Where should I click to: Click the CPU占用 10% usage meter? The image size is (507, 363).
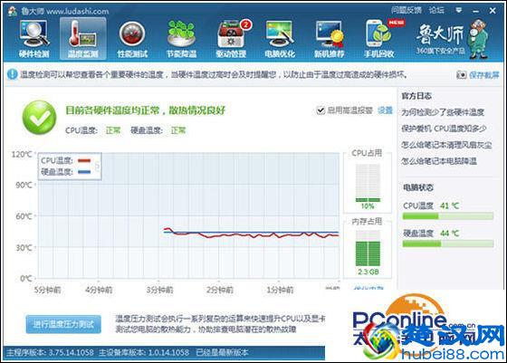(368, 183)
